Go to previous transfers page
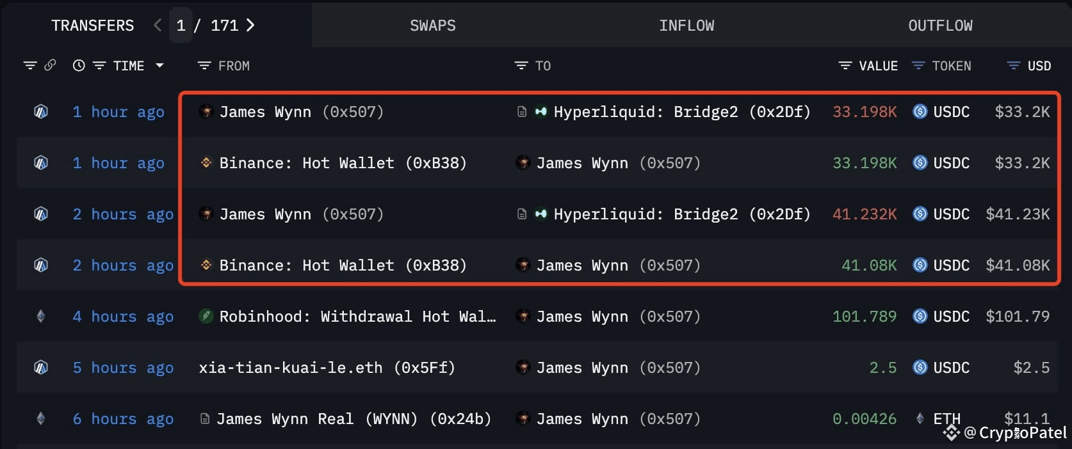The width and height of the screenshot is (1072, 449). coord(158,26)
